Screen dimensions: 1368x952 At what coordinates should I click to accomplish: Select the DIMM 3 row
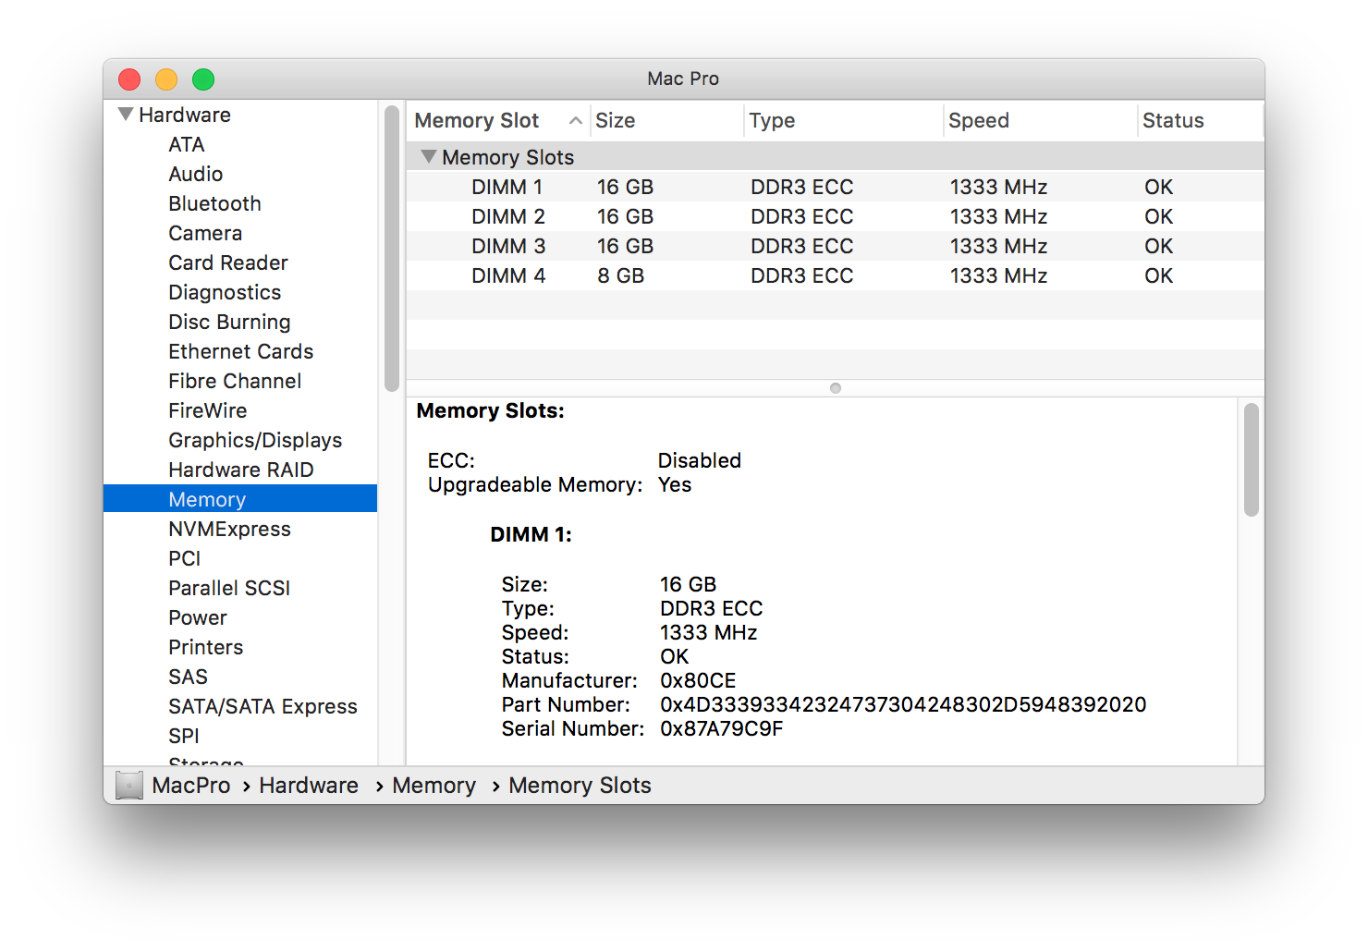pos(836,246)
